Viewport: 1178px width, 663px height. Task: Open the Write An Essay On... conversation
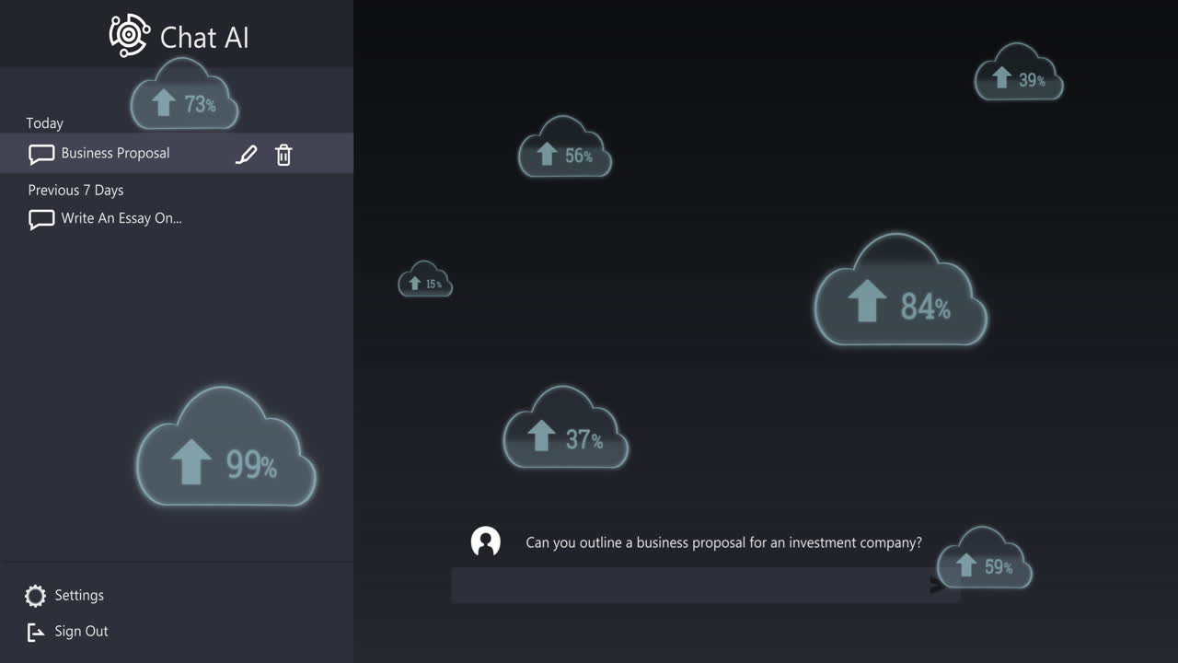click(121, 219)
